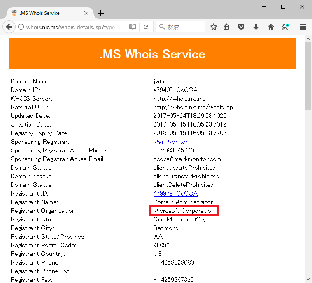Click country value US
This screenshot has height=283, width=312.
157,254
